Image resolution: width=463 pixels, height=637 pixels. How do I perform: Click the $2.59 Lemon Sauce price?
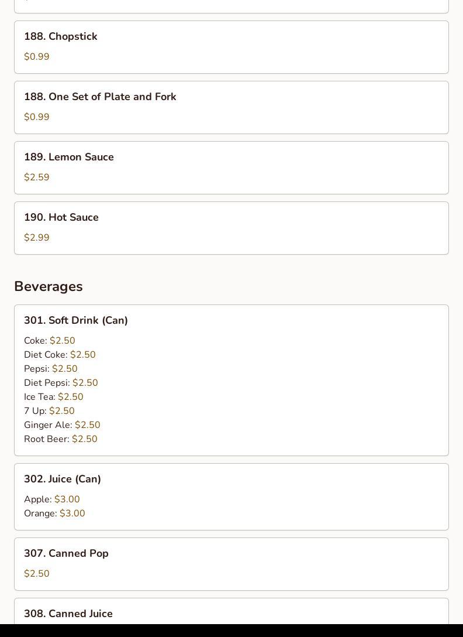(37, 177)
